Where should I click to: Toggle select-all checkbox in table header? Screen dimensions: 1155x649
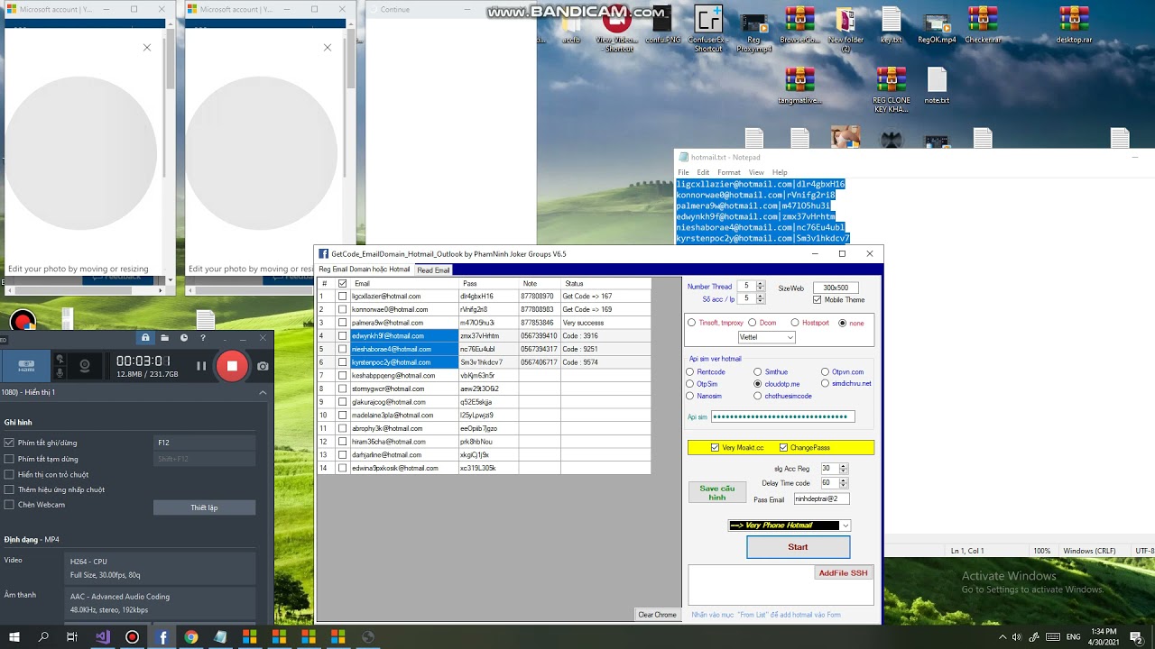tap(342, 283)
